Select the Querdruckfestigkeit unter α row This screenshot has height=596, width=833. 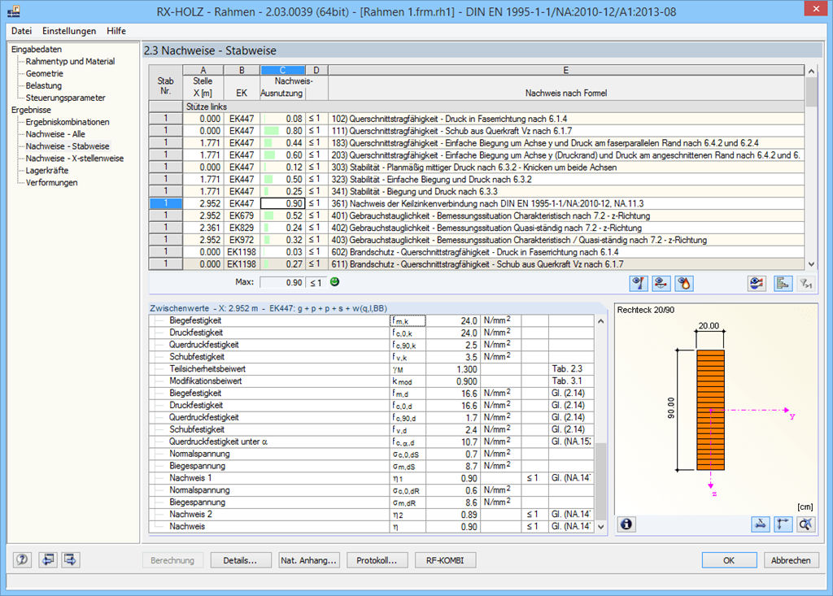[x=371, y=442]
